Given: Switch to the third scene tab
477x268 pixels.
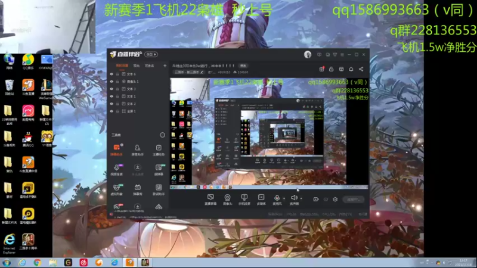Looking at the screenshot, I should click(x=150, y=66).
